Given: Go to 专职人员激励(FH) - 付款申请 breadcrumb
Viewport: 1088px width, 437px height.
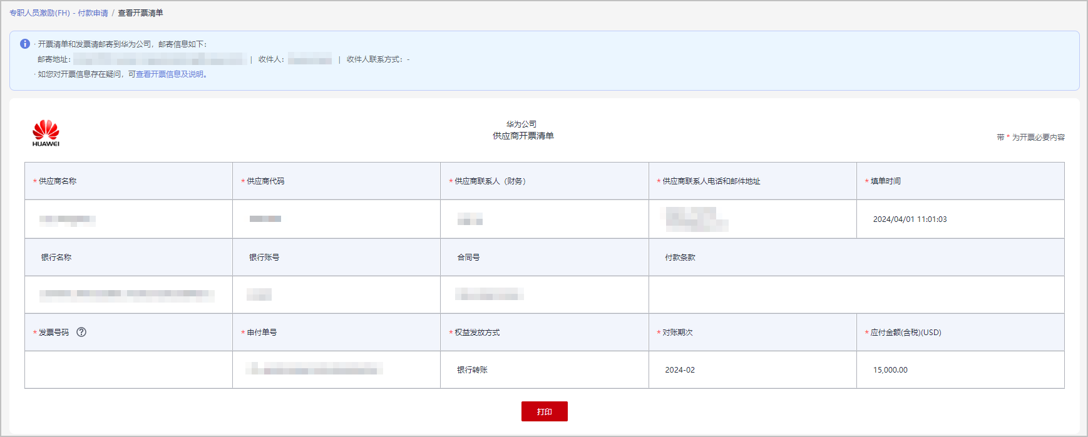Looking at the screenshot, I should coord(58,13).
